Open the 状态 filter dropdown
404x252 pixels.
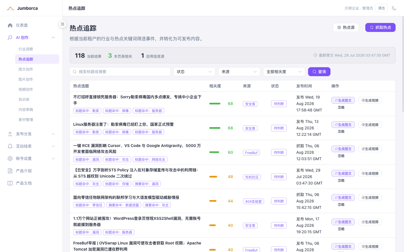click(x=194, y=72)
